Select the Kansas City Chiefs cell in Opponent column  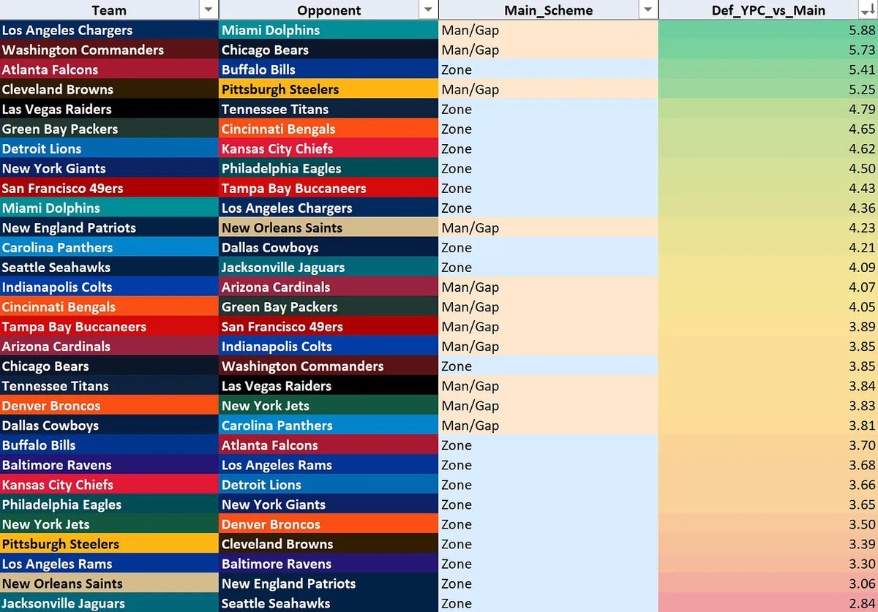click(x=329, y=149)
